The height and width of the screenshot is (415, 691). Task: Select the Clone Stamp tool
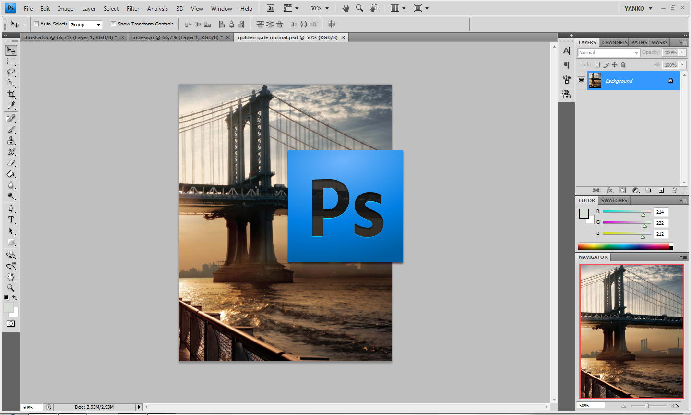pos(11,140)
